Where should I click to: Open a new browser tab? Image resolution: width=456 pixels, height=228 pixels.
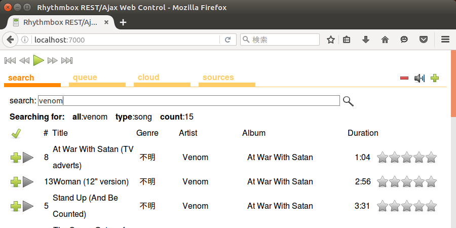123,22
